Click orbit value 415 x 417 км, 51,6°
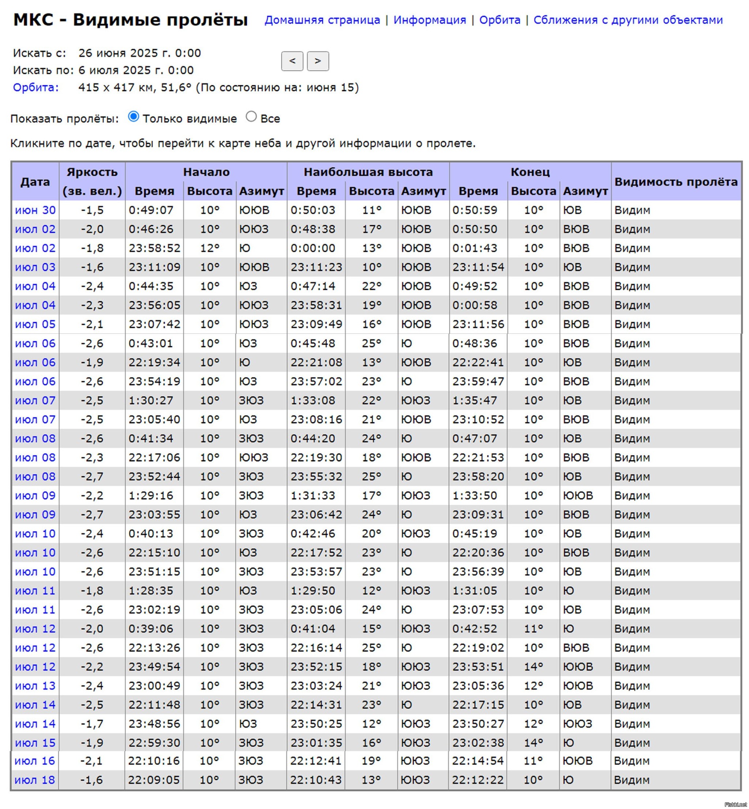 pos(135,87)
